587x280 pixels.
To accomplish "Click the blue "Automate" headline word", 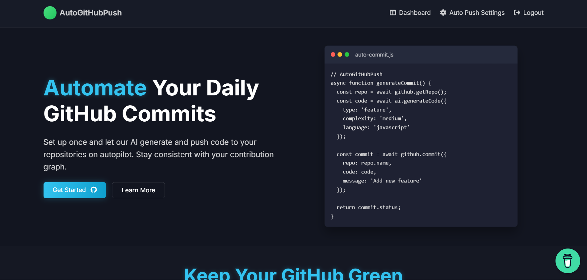I will point(95,88).
